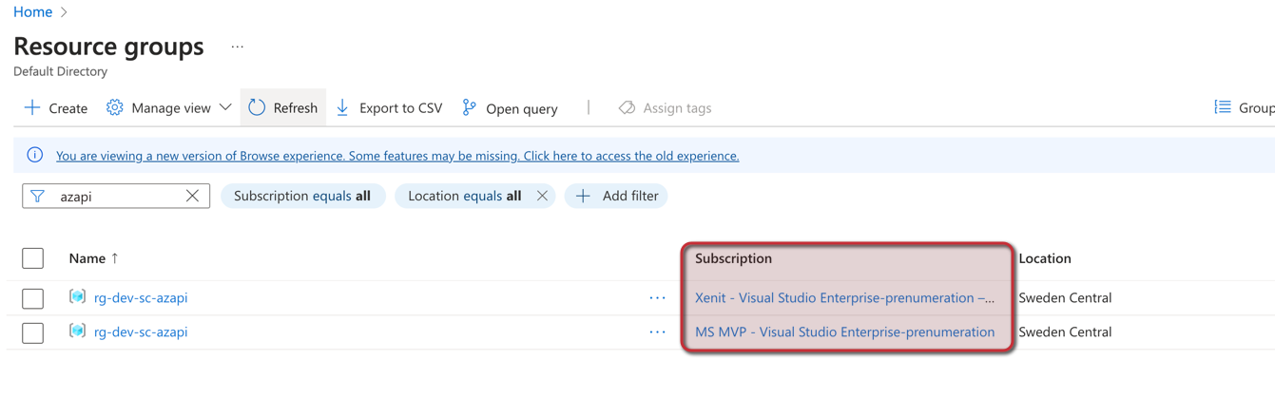Screen dimensions: 1275x398
Task: Open the ellipsis menu beside Resource groups title
Action: pyautogui.click(x=238, y=47)
